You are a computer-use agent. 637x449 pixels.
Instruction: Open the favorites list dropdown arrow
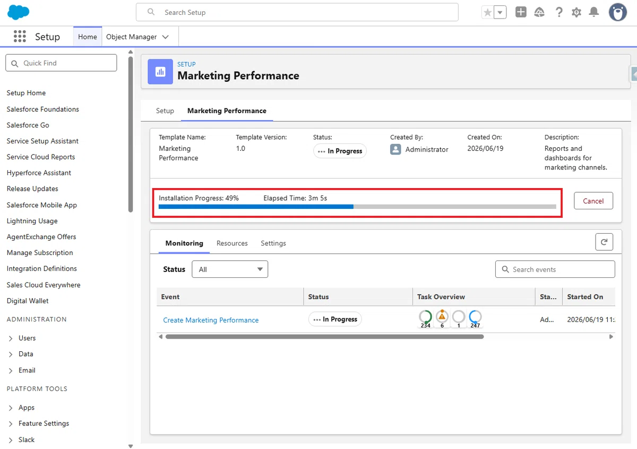[500, 12]
